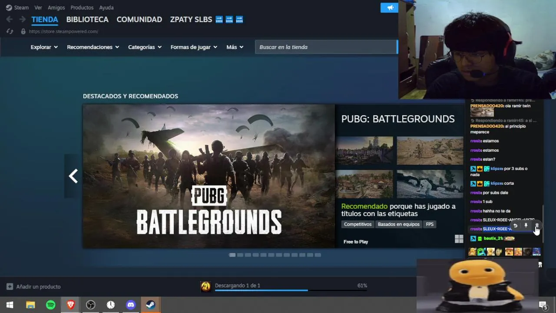Image resolution: width=556 pixels, height=313 pixels.
Task: Click the Windows platform icon on PUBG card
Action: [x=459, y=239]
